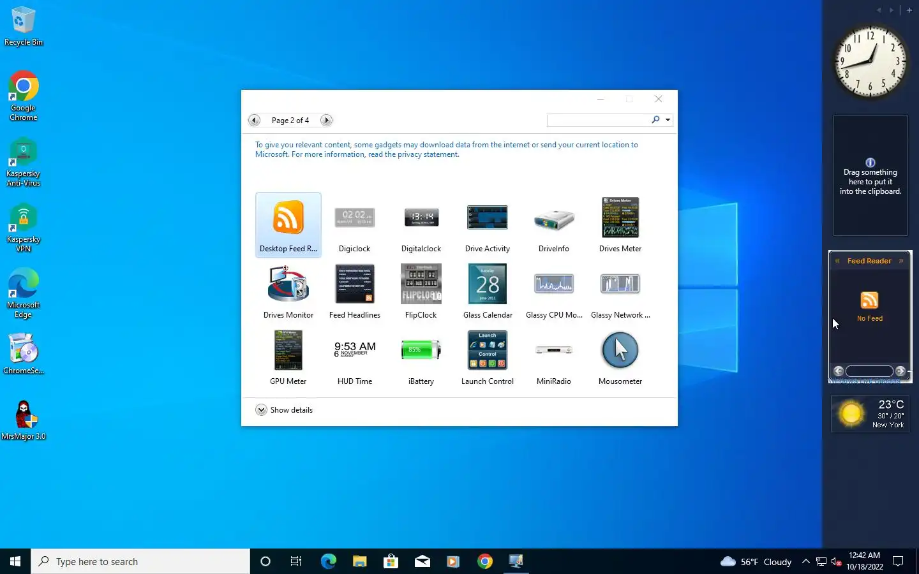Click the muted volume tray icon

point(837,561)
